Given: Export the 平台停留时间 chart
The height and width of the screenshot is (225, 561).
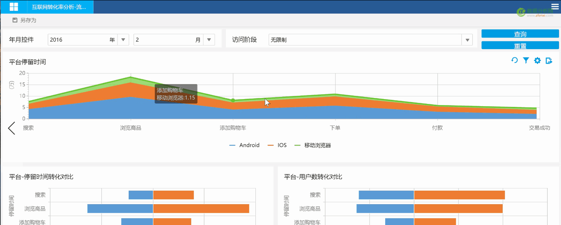Looking at the screenshot, I should (x=549, y=60).
